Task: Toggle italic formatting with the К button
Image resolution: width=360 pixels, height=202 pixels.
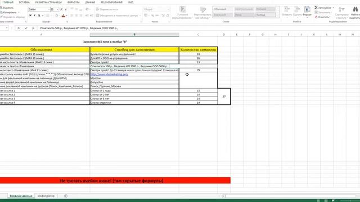Action: [x=35, y=15]
